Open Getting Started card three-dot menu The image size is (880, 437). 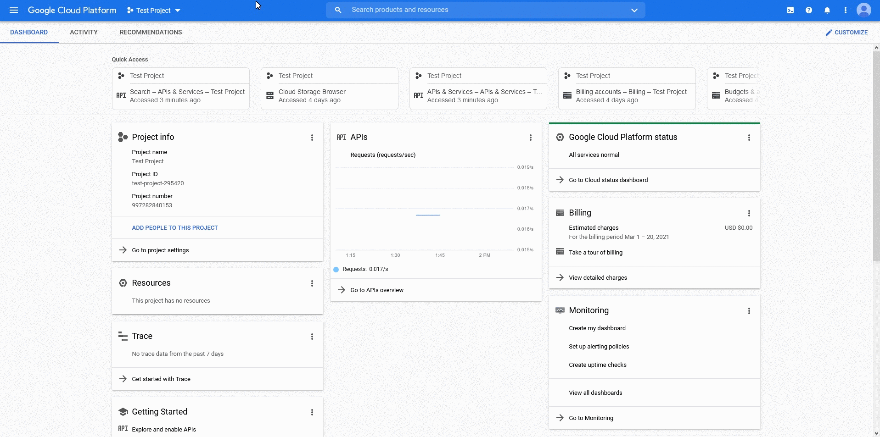click(x=312, y=412)
